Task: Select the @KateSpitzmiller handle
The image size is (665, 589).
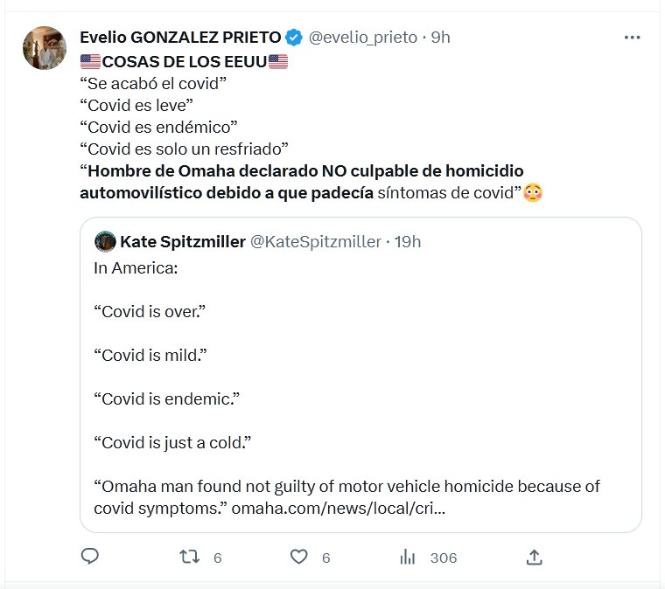Action: pyautogui.click(x=316, y=241)
